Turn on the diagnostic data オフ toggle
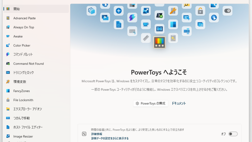This screenshot has height=142, width=252. pyautogui.click(x=233, y=134)
